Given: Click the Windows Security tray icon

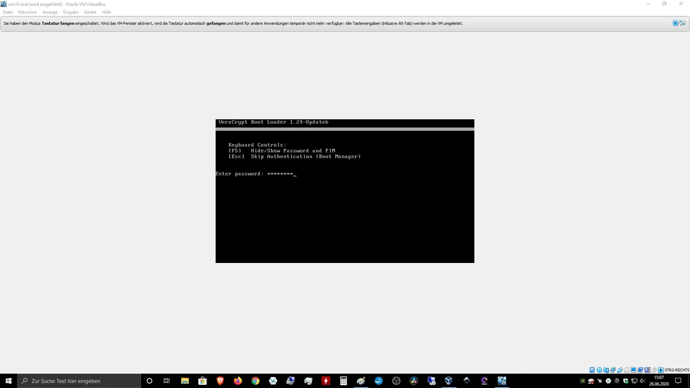Looking at the screenshot, I should coord(625,381).
